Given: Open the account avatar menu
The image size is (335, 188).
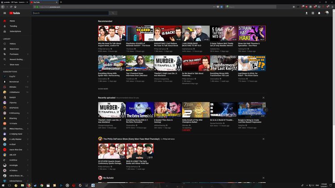Looking at the screenshot, I should [327, 13].
